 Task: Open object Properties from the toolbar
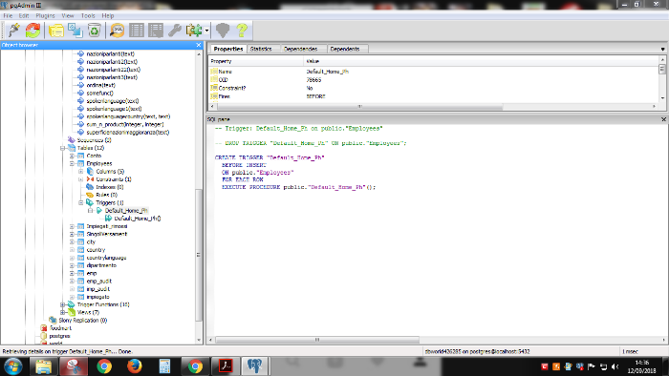(55, 31)
